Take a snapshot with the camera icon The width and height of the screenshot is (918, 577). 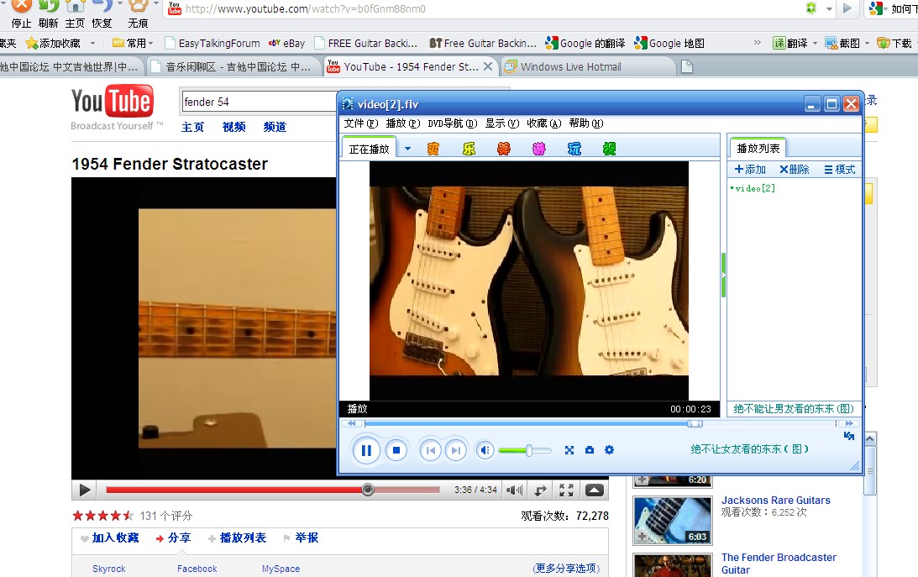click(590, 450)
